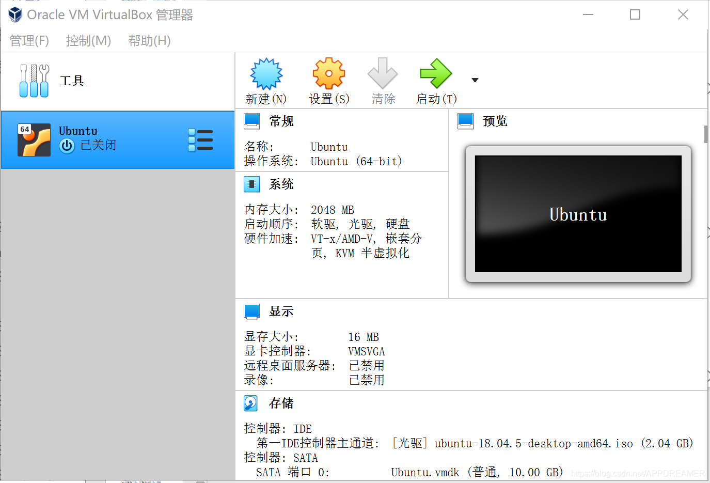Select the Ubuntu 64-bit OS icon
Screen dimensions: 710x483
(x=34, y=140)
